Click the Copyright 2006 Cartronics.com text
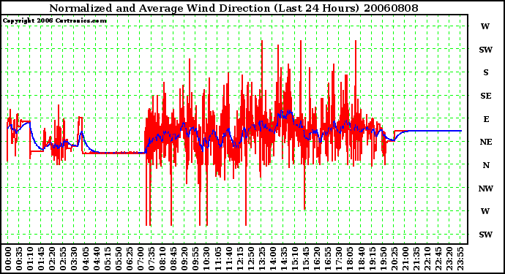Screen dimensions: 505x274 tap(55, 21)
